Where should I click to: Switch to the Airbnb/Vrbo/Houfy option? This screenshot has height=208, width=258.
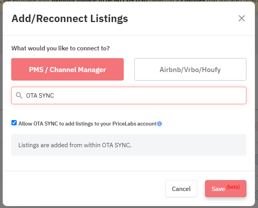coord(190,69)
